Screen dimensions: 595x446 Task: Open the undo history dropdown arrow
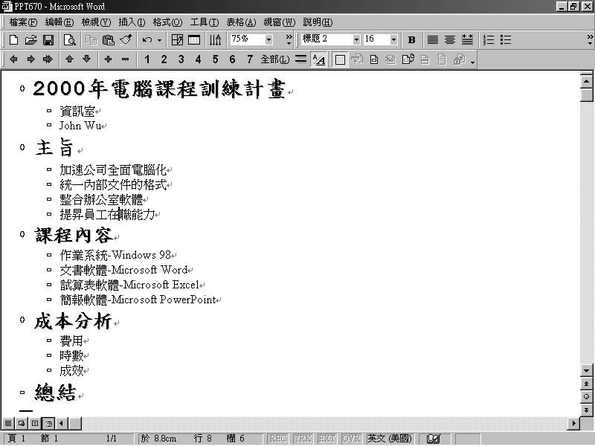(x=159, y=40)
